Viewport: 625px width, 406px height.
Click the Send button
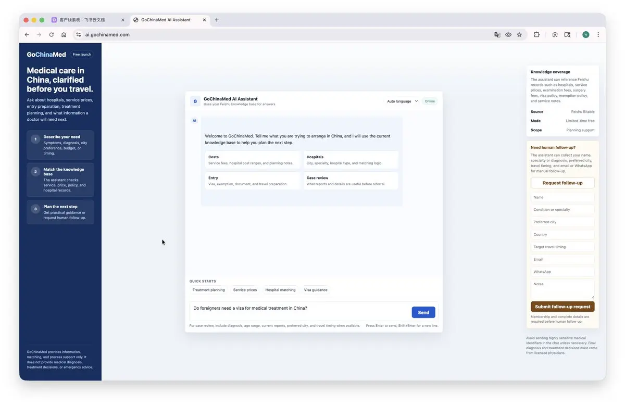click(x=423, y=312)
